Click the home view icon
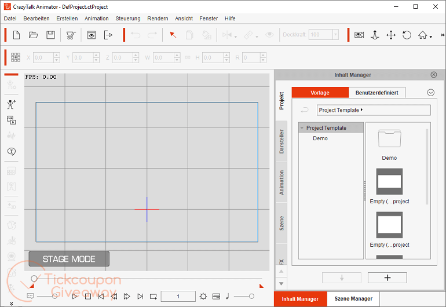Image resolution: width=446 pixels, height=307 pixels. coord(423,35)
